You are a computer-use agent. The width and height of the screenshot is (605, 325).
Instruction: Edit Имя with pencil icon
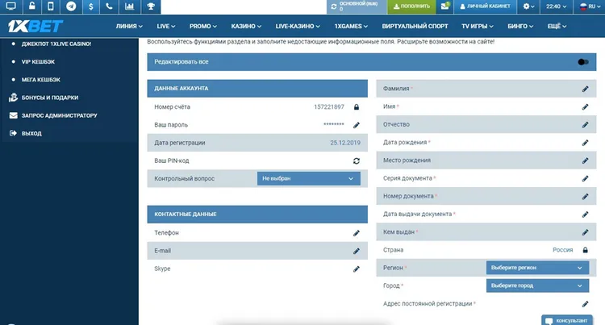[x=585, y=106]
